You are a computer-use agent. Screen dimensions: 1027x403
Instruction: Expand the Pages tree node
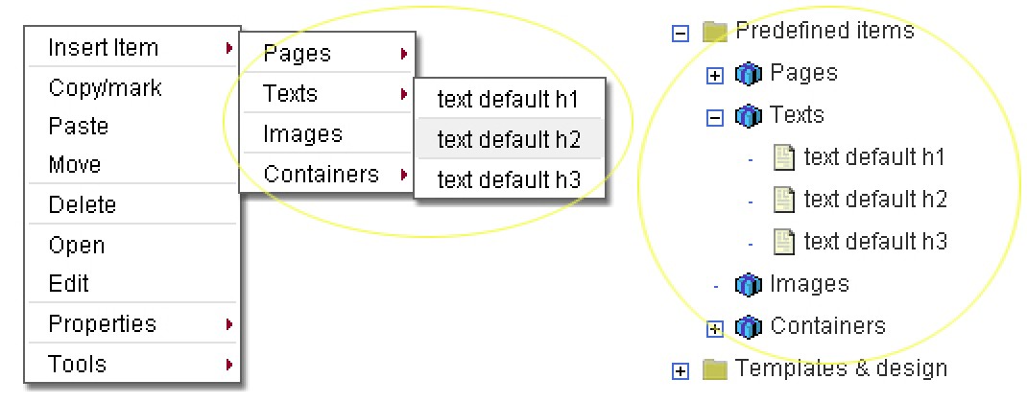click(x=714, y=76)
